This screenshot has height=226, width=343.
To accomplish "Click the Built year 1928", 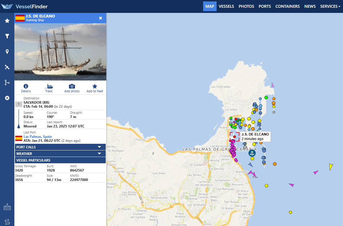I will tap(51, 170).
